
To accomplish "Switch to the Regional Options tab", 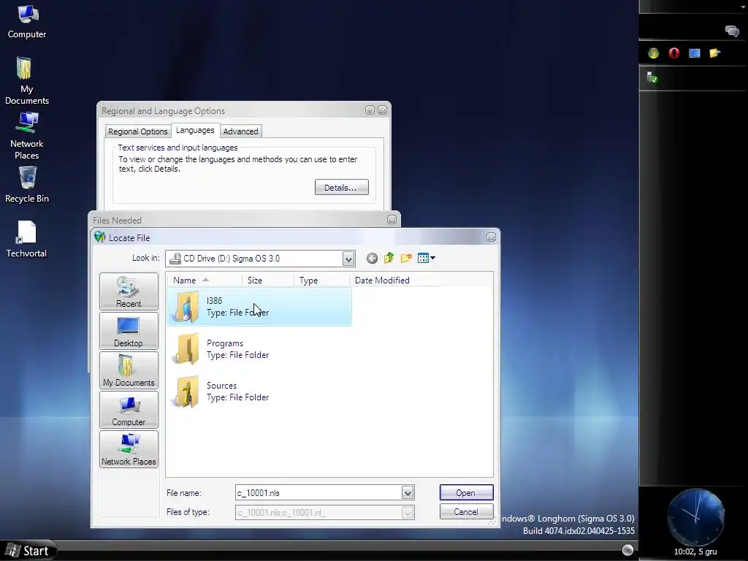I will 138,131.
